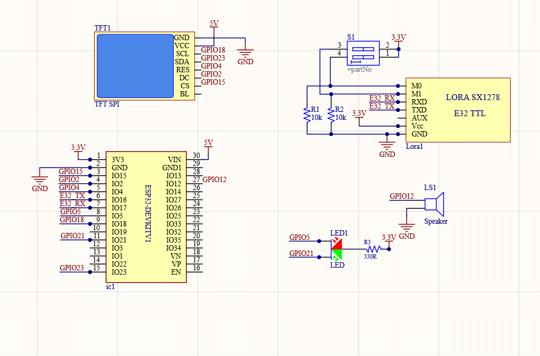
Task: Select the LS1 speaker symbol
Action: pyautogui.click(x=434, y=204)
